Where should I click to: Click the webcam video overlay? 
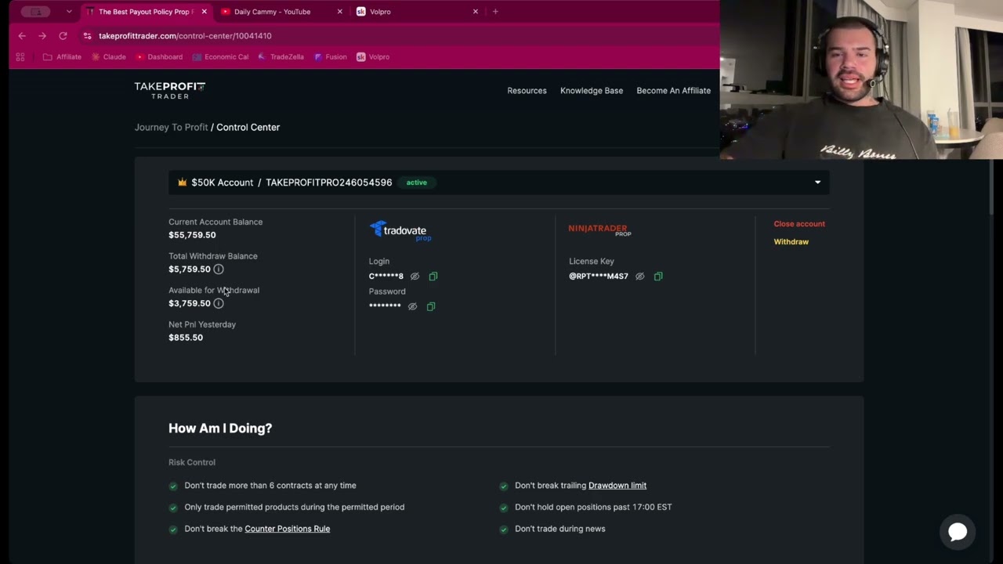pyautogui.click(x=861, y=80)
